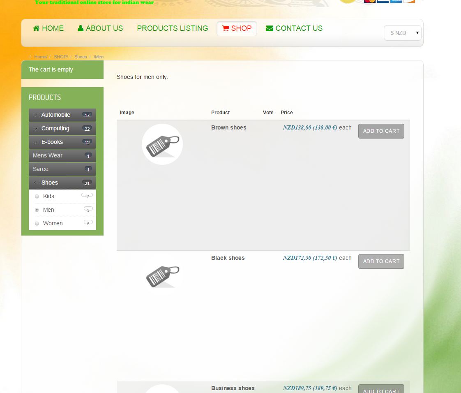Screen dimensions: 461x393
Task: Click the E-books category label
Action: (52, 142)
